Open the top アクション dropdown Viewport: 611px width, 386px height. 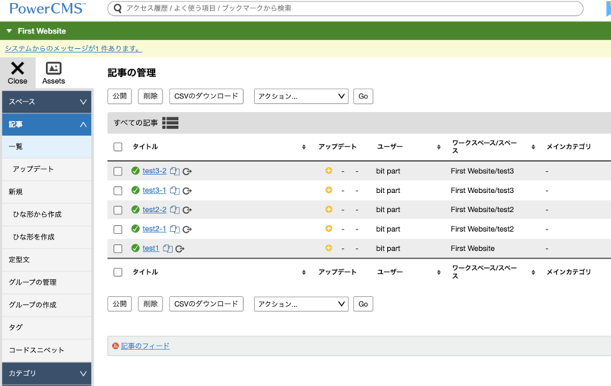point(301,97)
